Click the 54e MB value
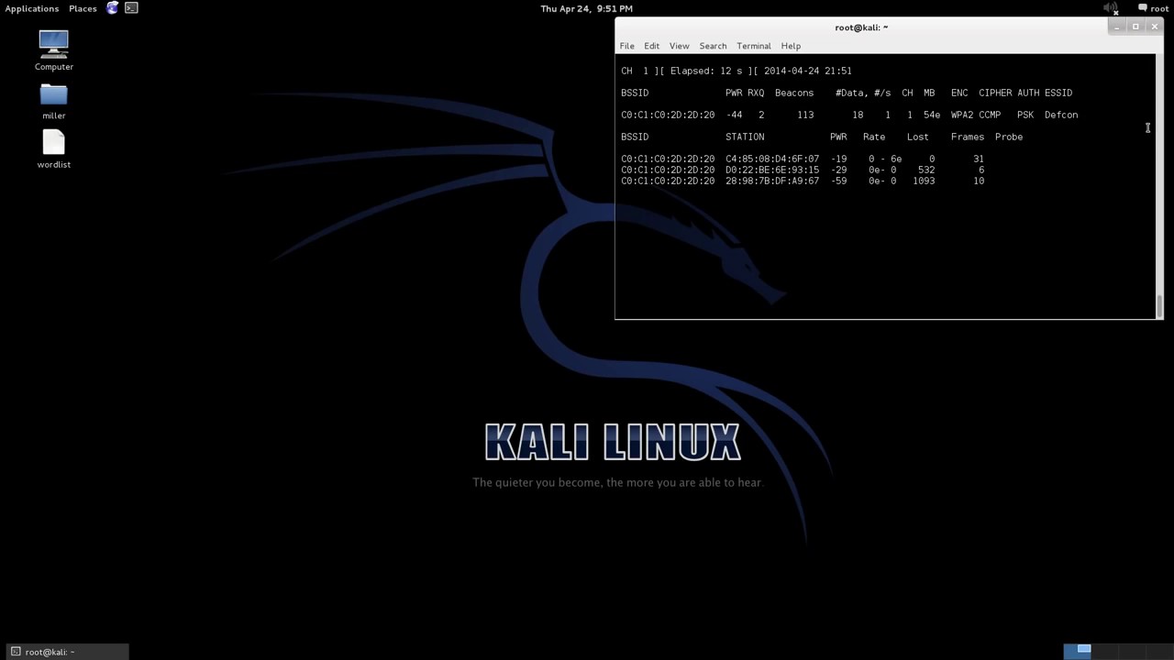Image resolution: width=1174 pixels, height=660 pixels. tap(932, 115)
